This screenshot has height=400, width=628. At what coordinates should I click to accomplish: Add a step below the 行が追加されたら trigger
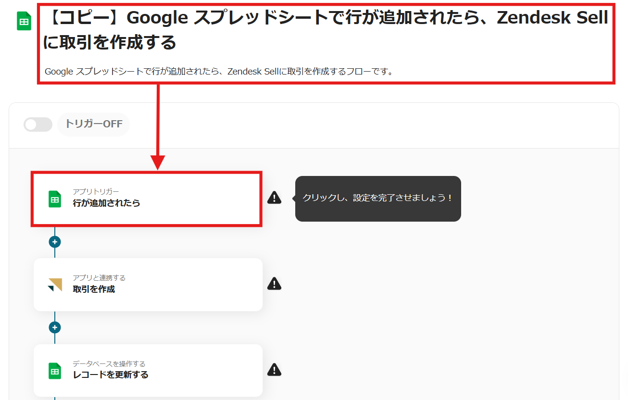tap(55, 241)
